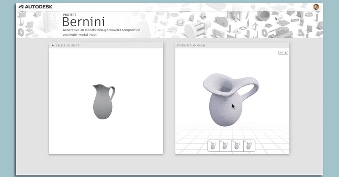Go back using the Select an Image arrow

click(x=53, y=45)
